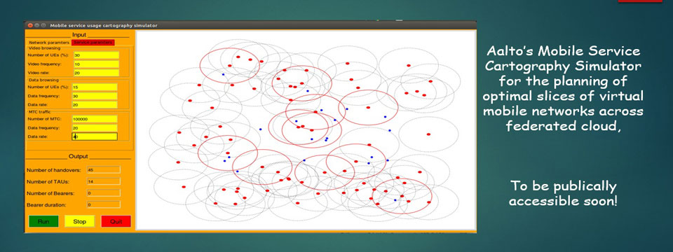Viewport: 673px width, 252px height.
Task: Focus Data browsing Data frequency field
Action: pos(95,96)
